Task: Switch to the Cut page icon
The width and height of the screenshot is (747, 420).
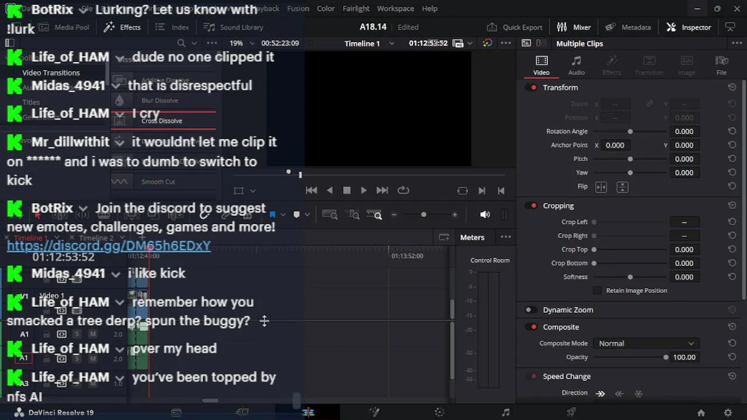Action: click(x=242, y=412)
